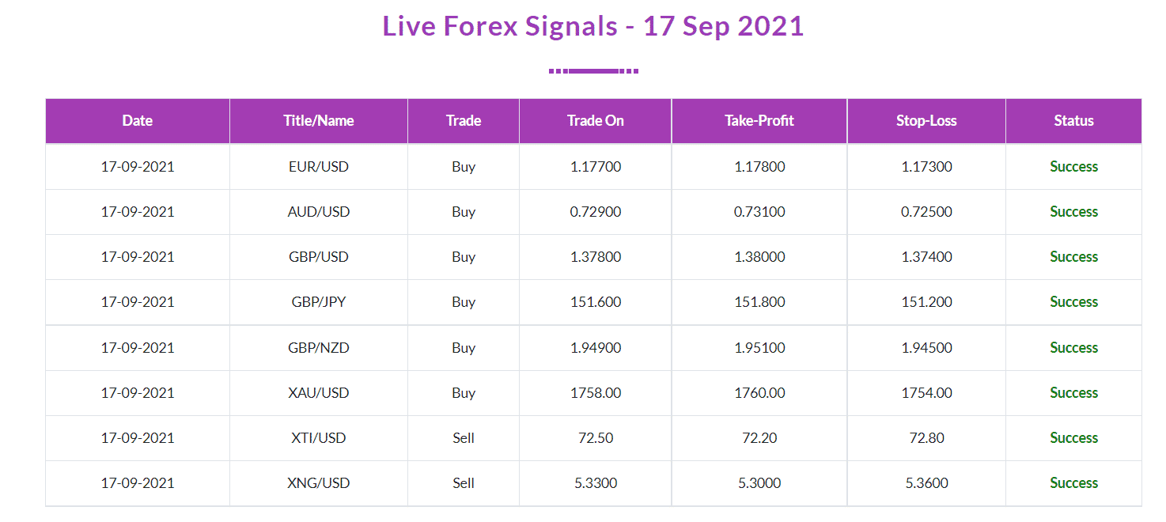Click the Live Forex Signals heading
The width and height of the screenshot is (1166, 522).
click(x=593, y=26)
